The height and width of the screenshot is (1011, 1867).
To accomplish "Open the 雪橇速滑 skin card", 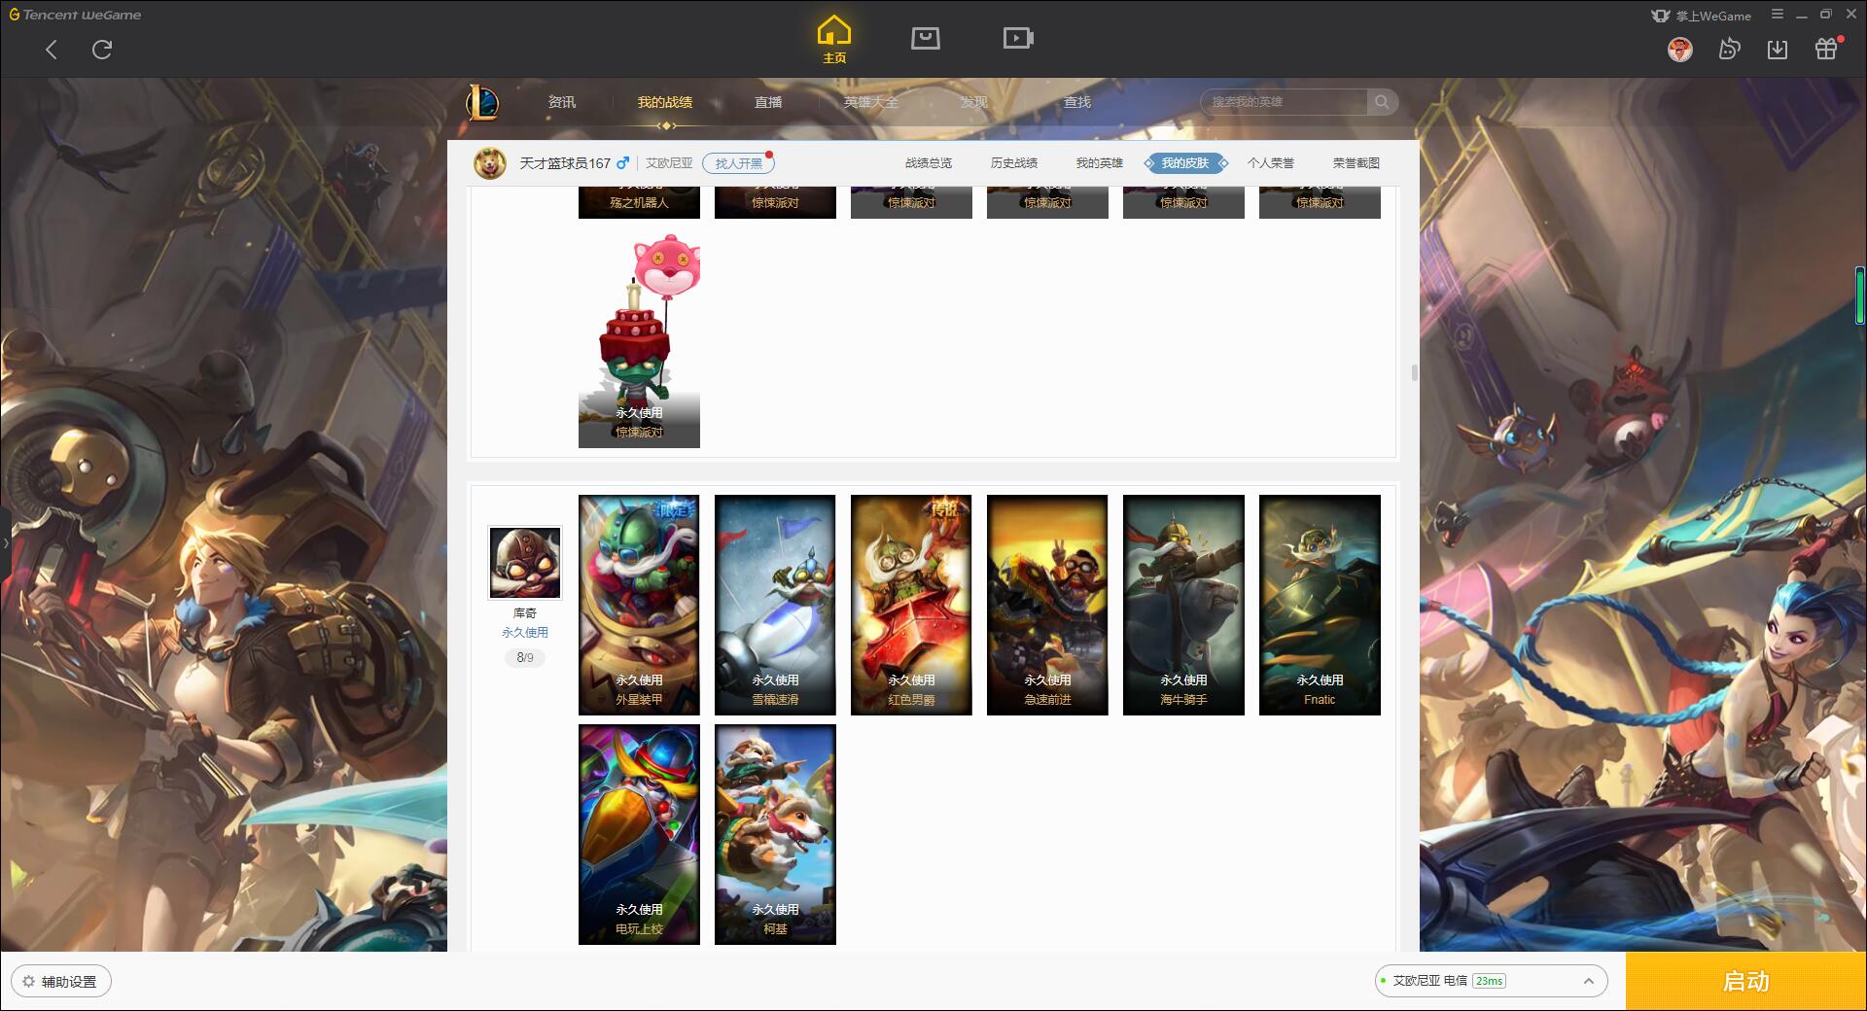I will click(775, 605).
